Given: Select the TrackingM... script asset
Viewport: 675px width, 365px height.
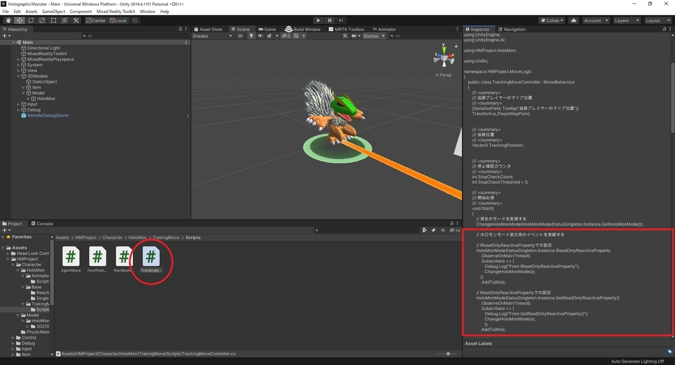Looking at the screenshot, I should pos(151,259).
